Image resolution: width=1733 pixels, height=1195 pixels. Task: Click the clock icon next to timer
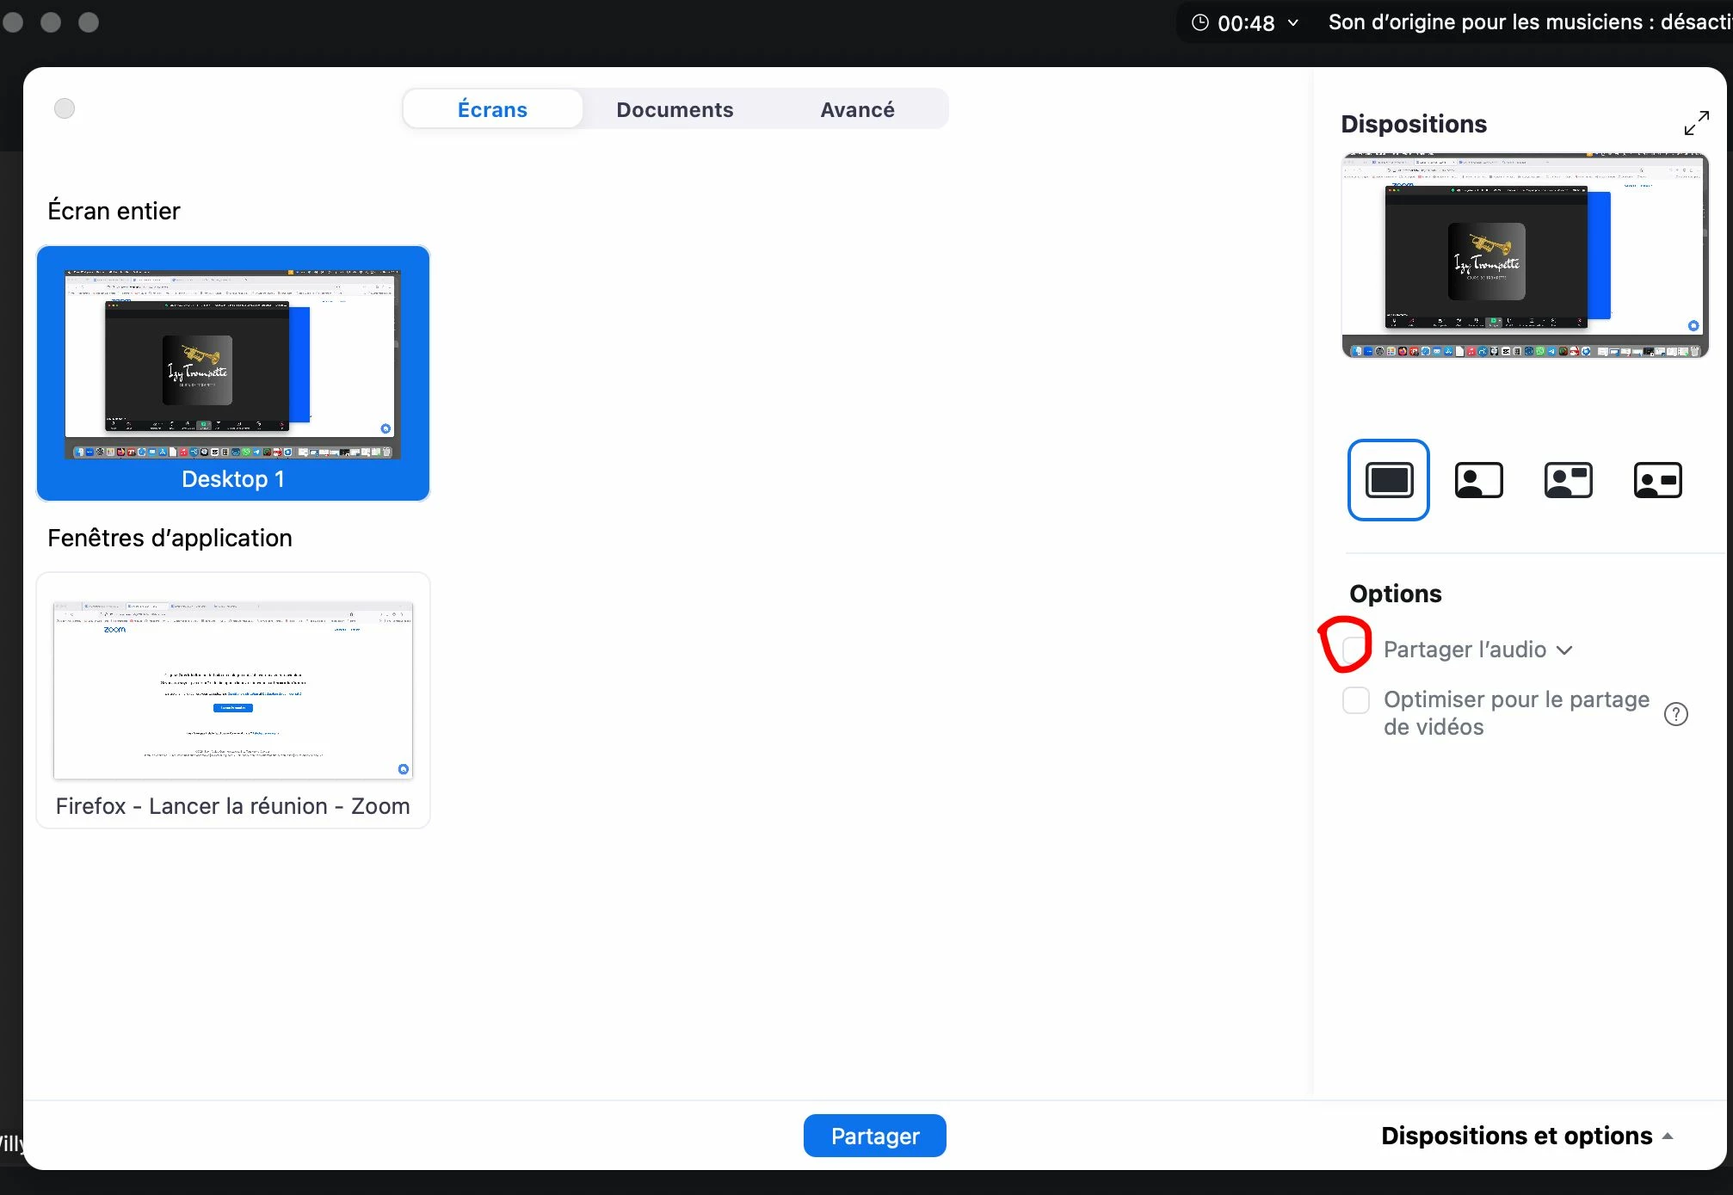pos(1200,23)
